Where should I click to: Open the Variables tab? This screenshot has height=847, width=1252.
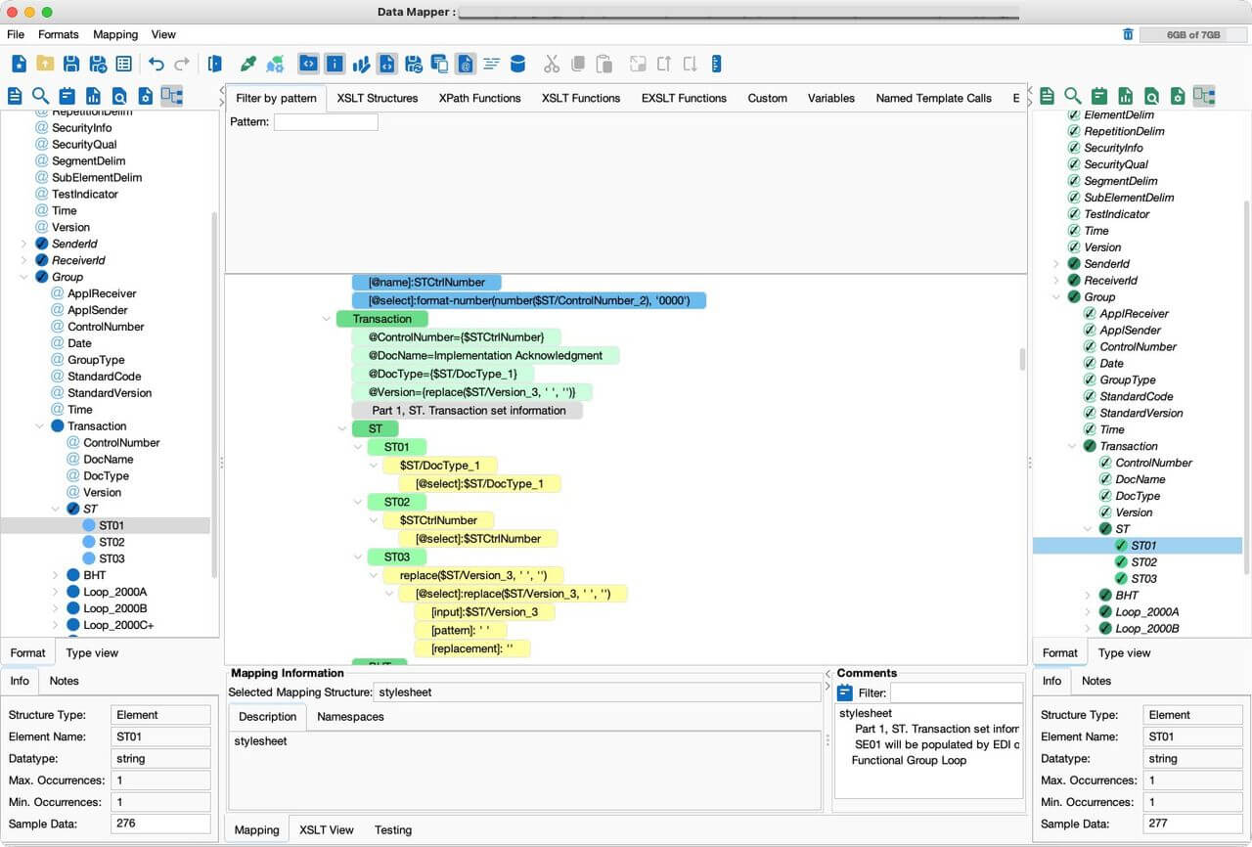tap(831, 98)
